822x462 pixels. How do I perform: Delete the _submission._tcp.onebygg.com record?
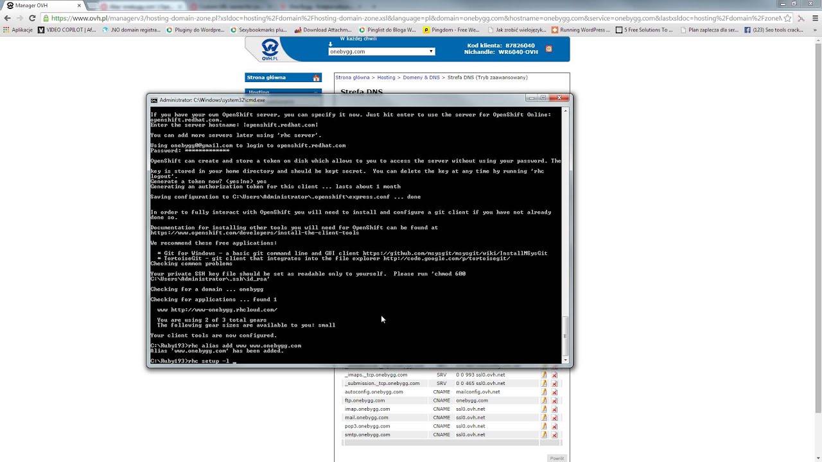(x=554, y=383)
